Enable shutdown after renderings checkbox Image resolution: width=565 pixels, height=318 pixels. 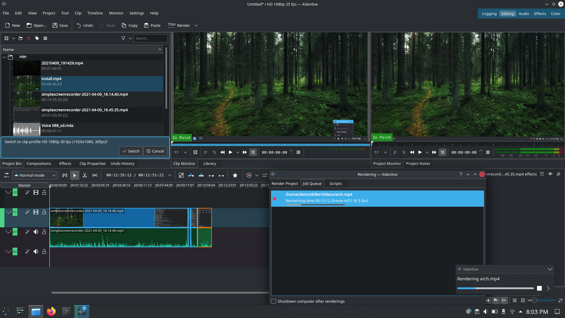(273, 301)
